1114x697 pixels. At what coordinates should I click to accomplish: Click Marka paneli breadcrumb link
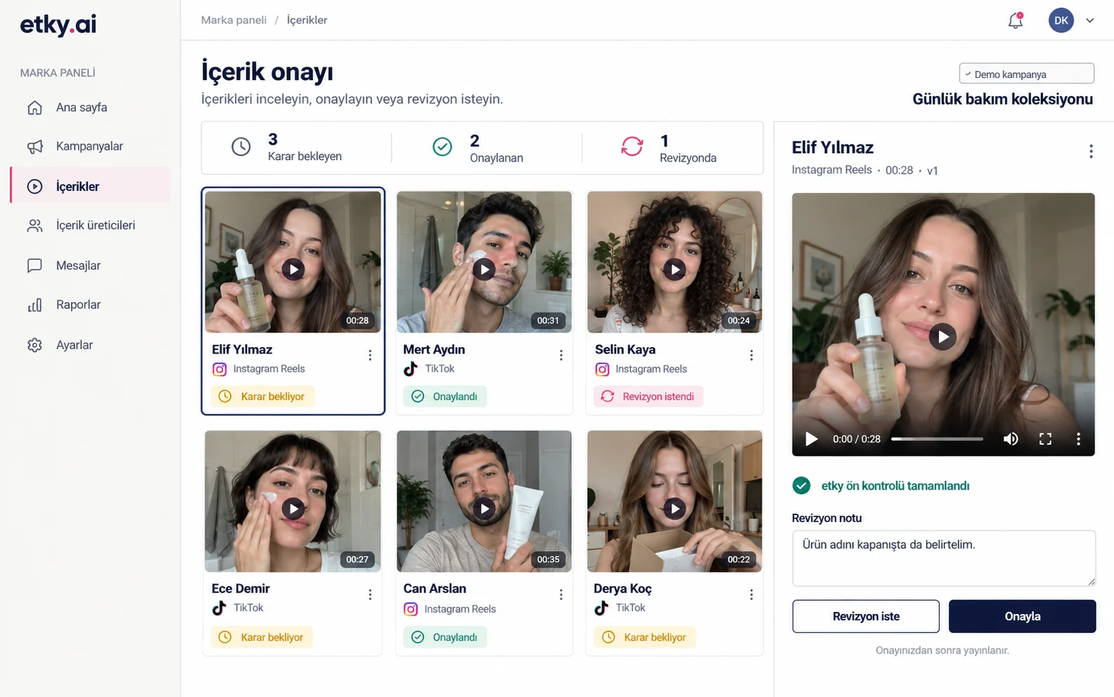234,20
